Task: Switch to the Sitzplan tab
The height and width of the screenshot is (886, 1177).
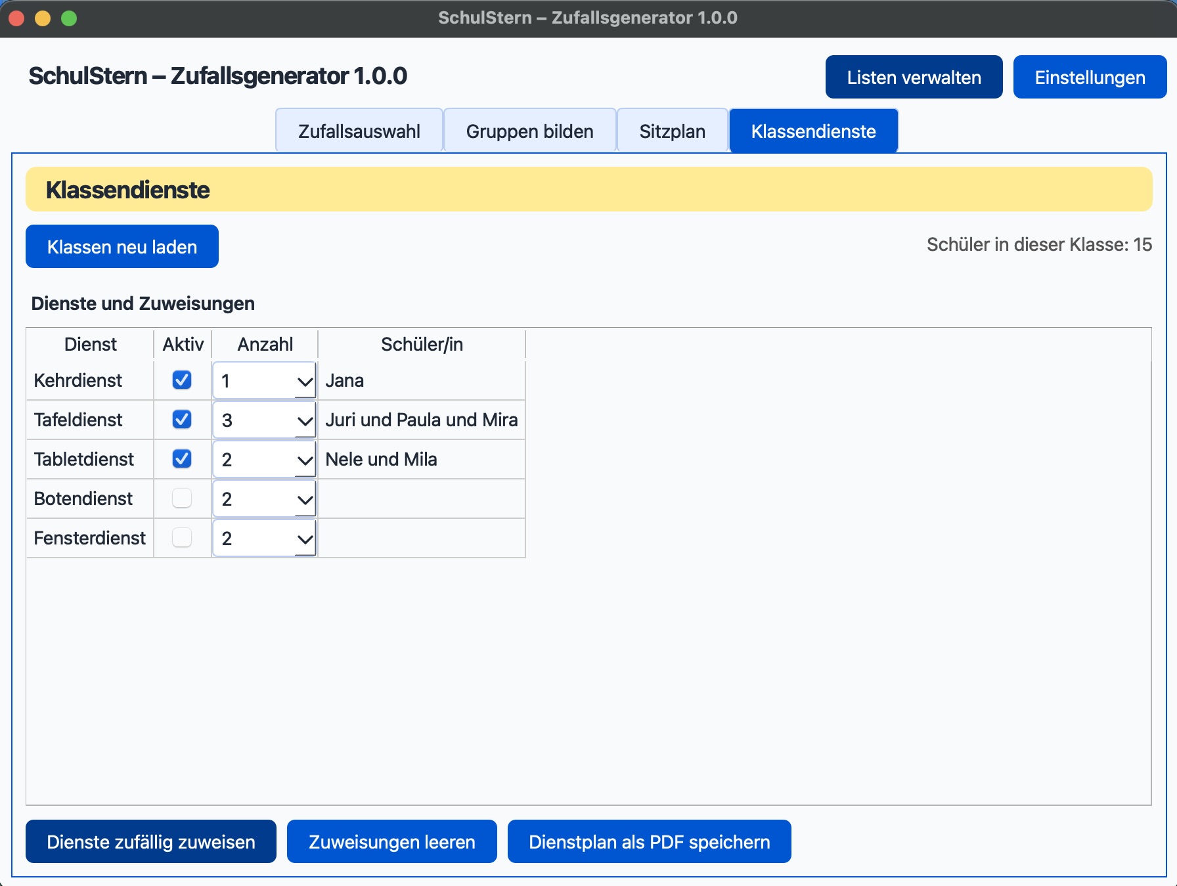Action: click(672, 131)
